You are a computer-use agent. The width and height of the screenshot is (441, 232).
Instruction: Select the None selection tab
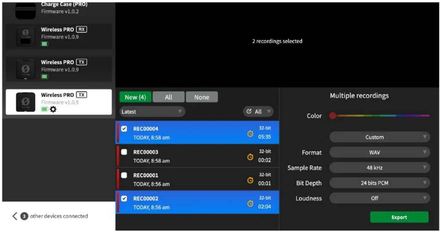tap(202, 97)
